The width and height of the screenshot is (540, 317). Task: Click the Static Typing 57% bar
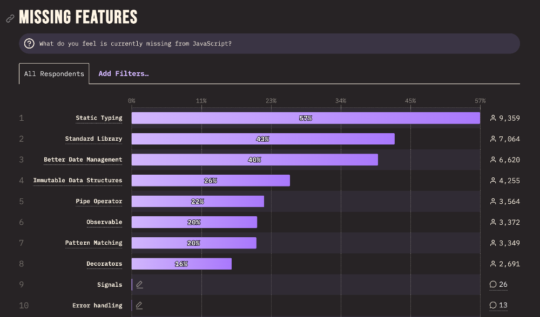tap(306, 118)
